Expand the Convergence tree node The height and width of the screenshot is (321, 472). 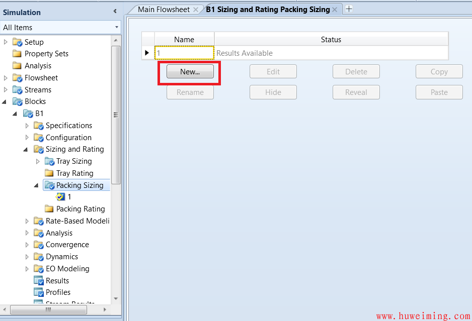coord(27,245)
